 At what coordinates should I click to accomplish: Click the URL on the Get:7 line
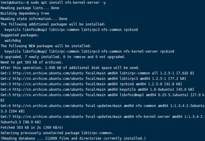tap(49, 115)
